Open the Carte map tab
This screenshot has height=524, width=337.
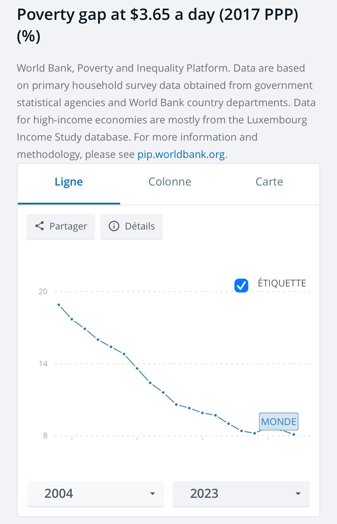pos(269,182)
